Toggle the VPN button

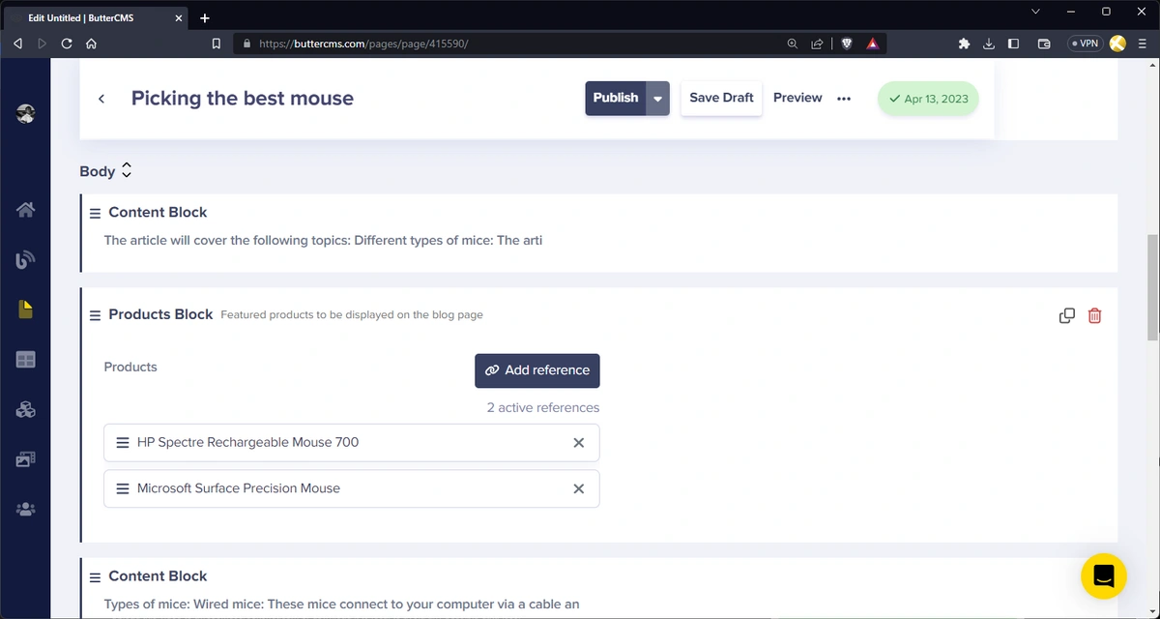[1085, 44]
